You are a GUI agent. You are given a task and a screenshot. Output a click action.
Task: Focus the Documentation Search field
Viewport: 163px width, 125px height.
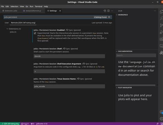[x=136, y=55]
